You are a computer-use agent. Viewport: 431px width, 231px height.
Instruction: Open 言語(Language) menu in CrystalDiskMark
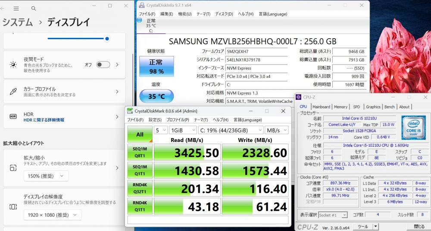[248, 120]
